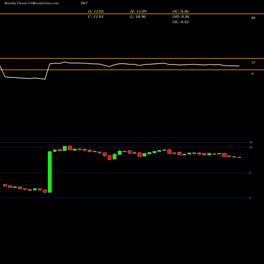Click the '15' axis label by the orange line

(x=253, y=62)
